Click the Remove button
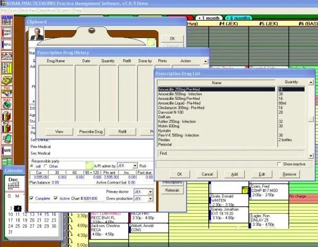318x247 pixels. 289,174
